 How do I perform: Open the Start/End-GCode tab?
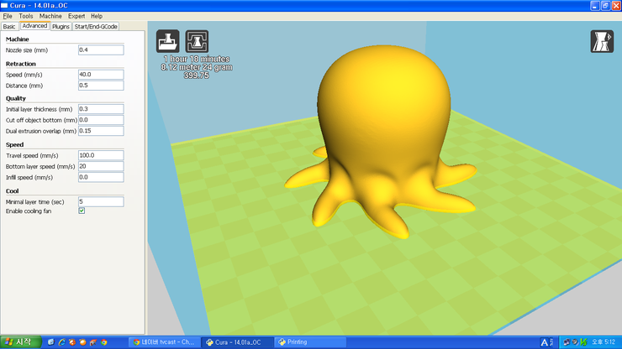click(97, 26)
